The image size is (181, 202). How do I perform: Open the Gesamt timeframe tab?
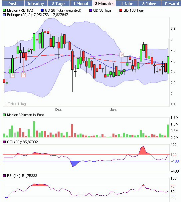[x=171, y=3]
